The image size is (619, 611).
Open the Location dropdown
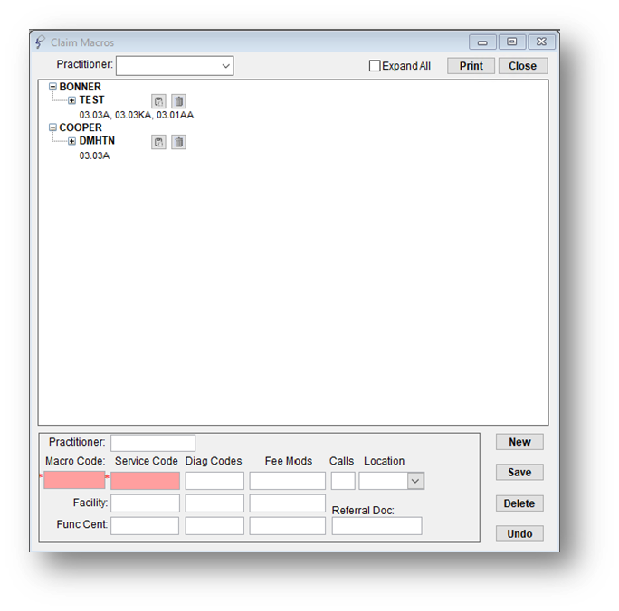coord(415,481)
